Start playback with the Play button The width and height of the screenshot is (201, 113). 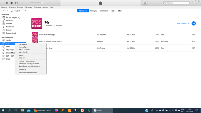12,3
